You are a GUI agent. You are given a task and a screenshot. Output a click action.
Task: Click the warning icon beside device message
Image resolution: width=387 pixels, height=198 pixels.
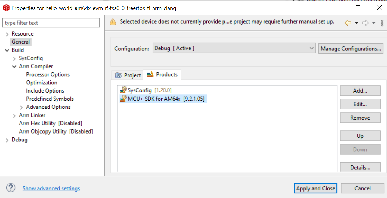tap(113, 22)
